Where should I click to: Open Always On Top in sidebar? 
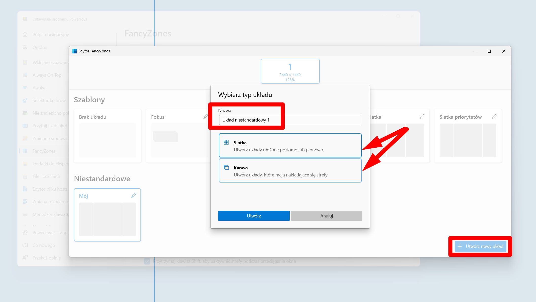(x=47, y=75)
